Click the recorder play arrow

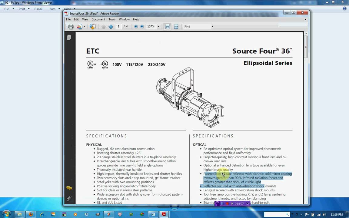232,203
